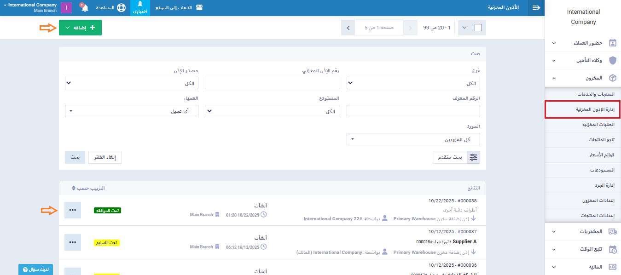Open actions menu for permit #000037

pyautogui.click(x=73, y=242)
